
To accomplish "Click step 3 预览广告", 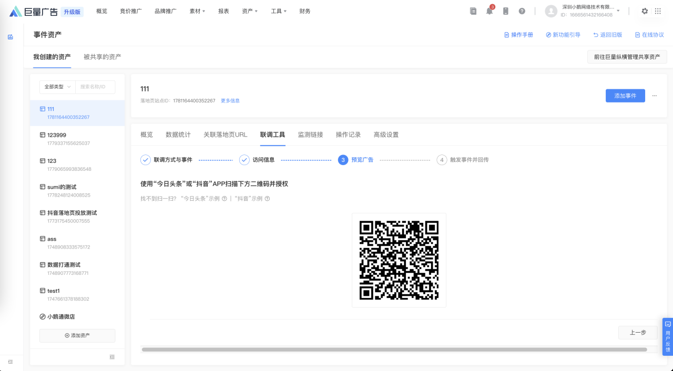I will tap(356, 160).
